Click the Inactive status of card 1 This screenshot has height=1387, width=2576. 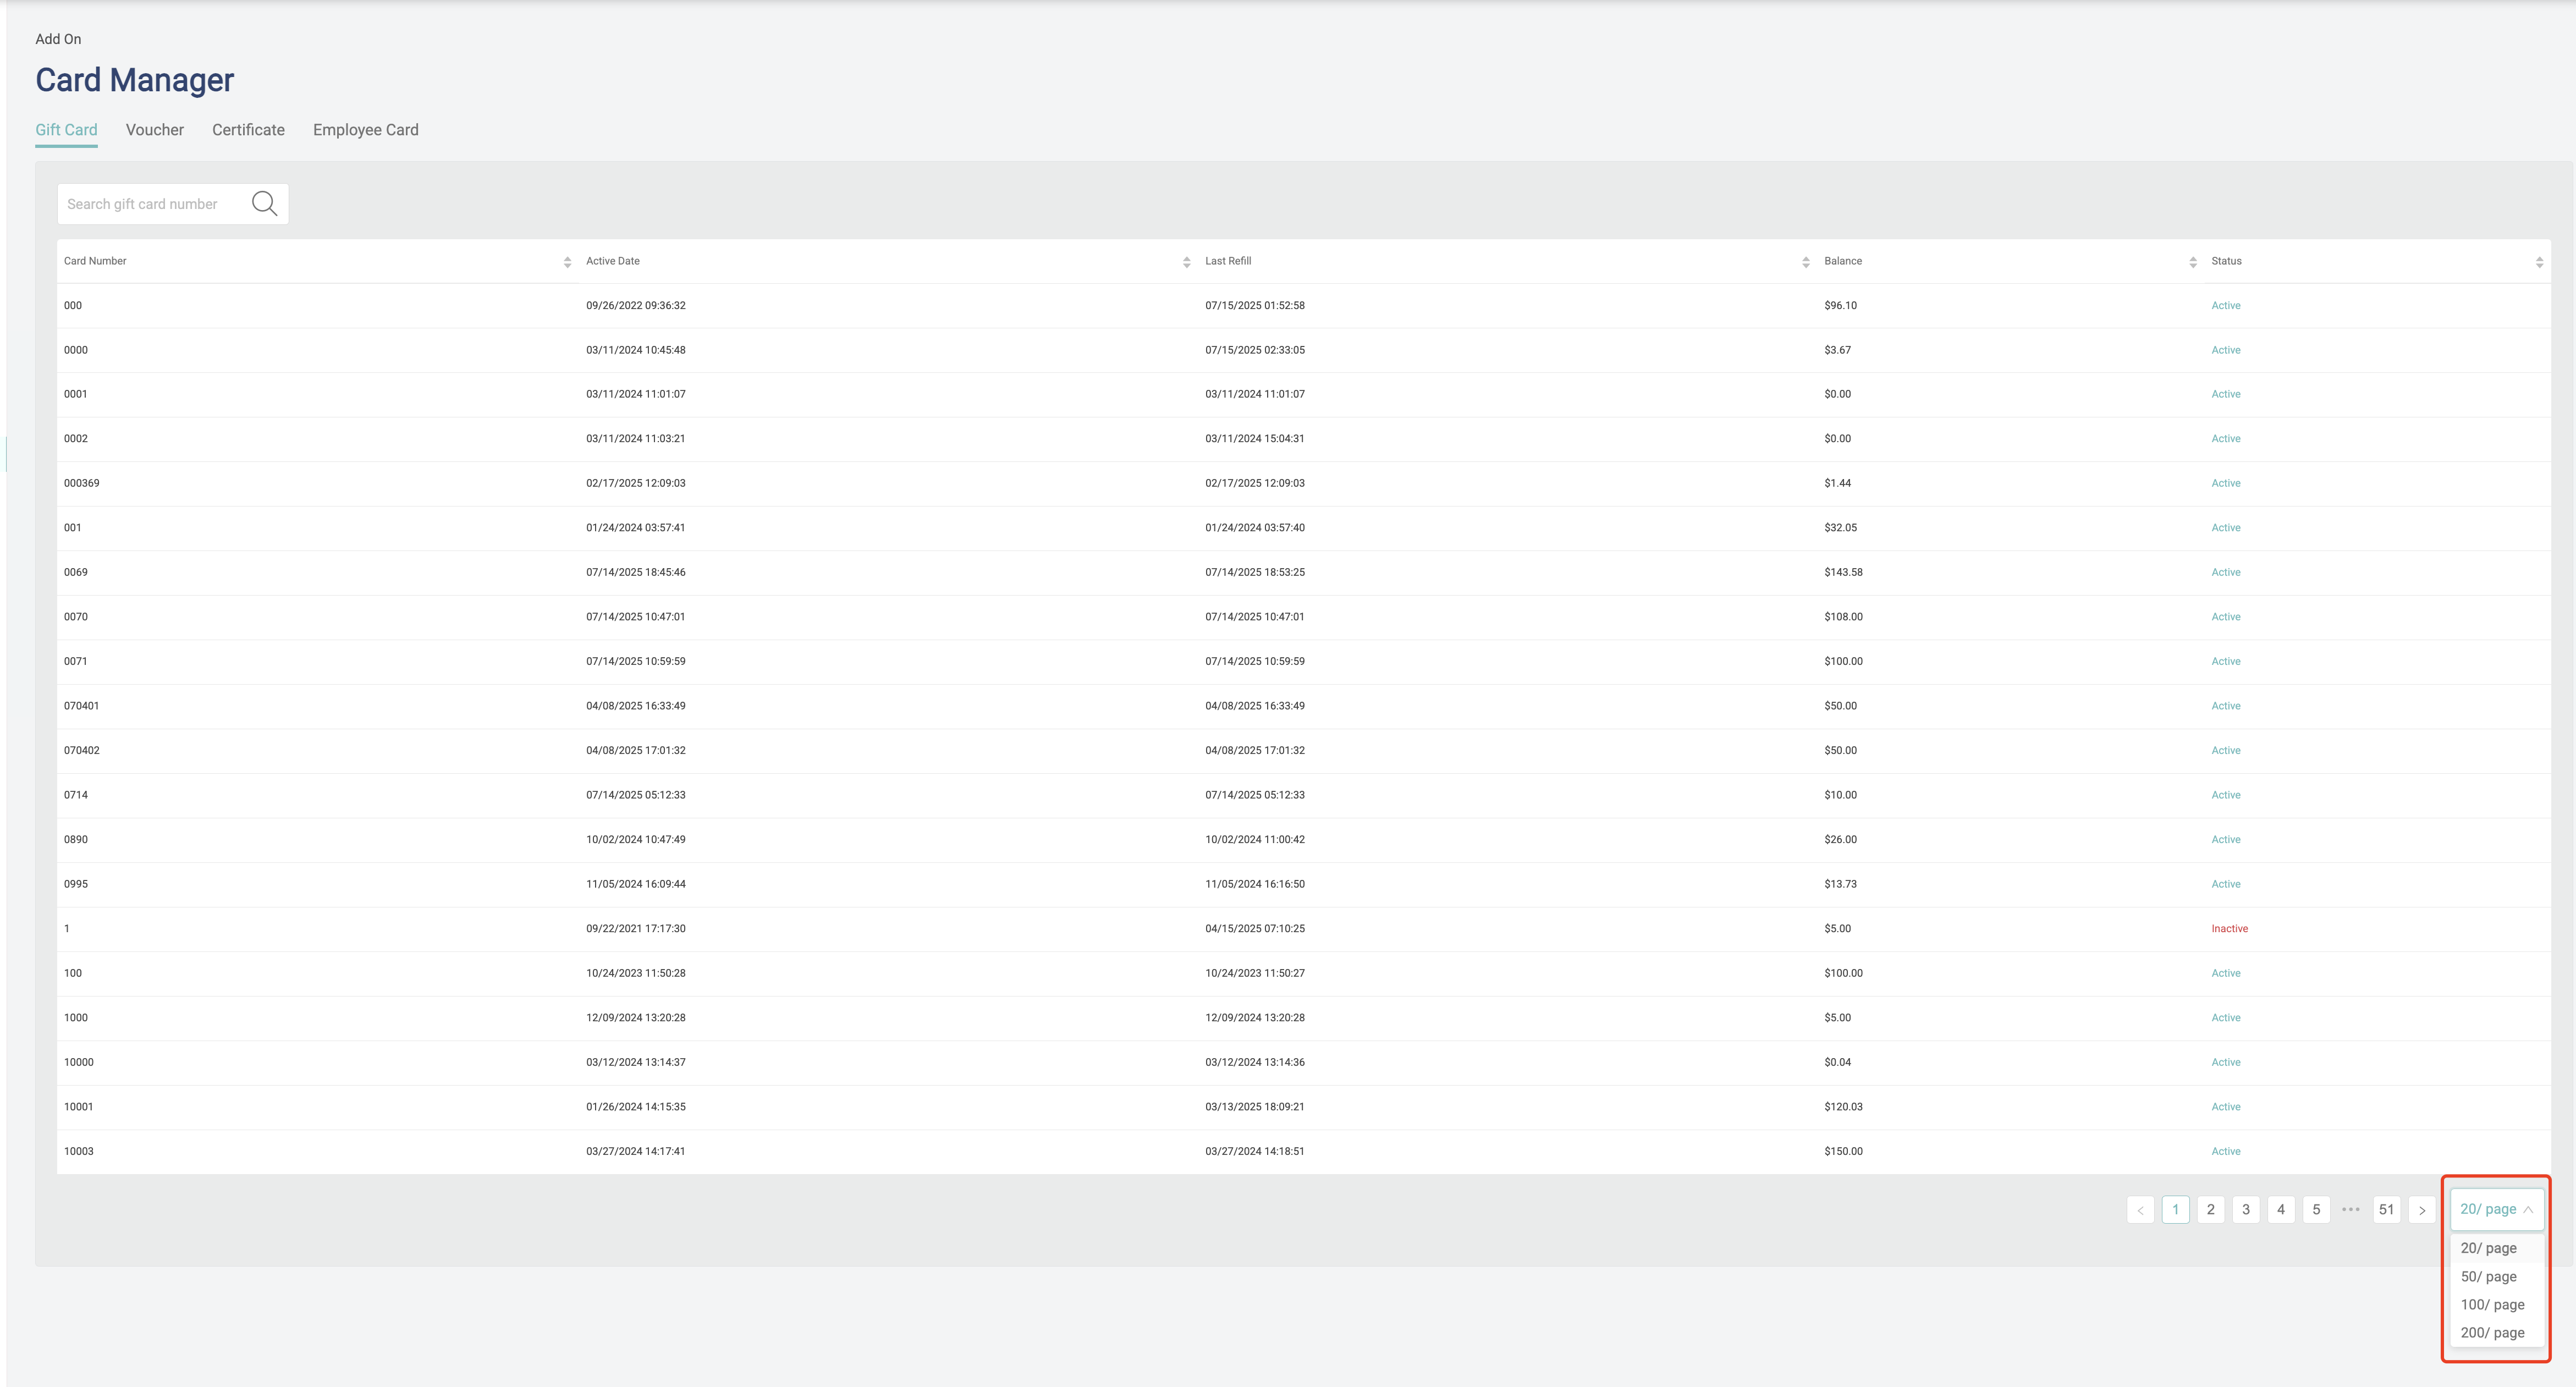[x=2229, y=928]
